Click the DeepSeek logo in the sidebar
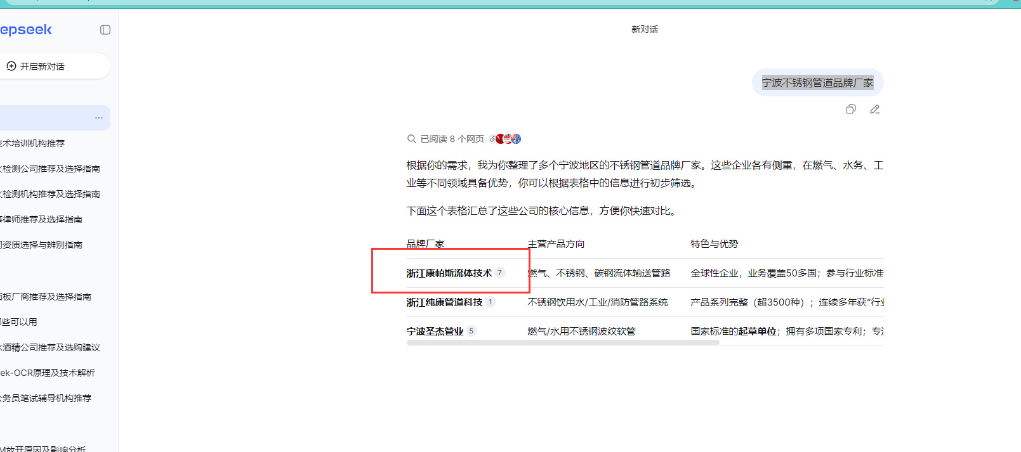 point(25,30)
